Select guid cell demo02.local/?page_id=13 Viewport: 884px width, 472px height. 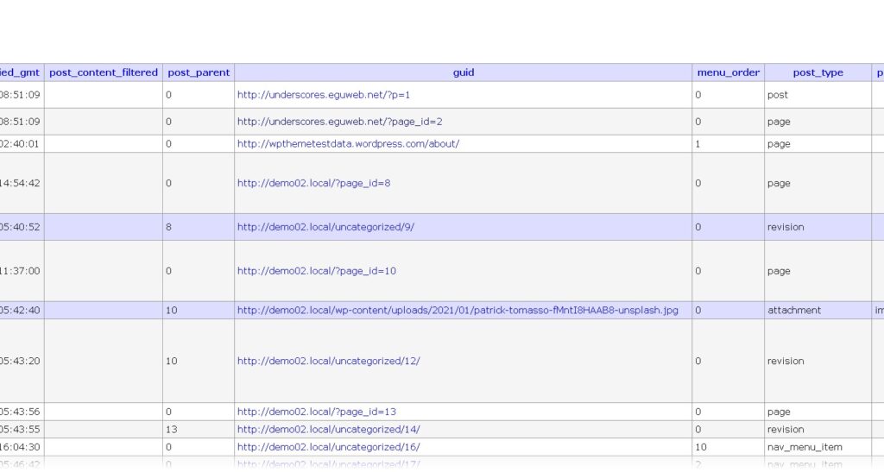(x=316, y=412)
